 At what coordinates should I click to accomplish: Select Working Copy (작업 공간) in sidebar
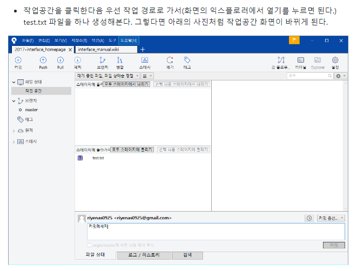click(x=41, y=91)
